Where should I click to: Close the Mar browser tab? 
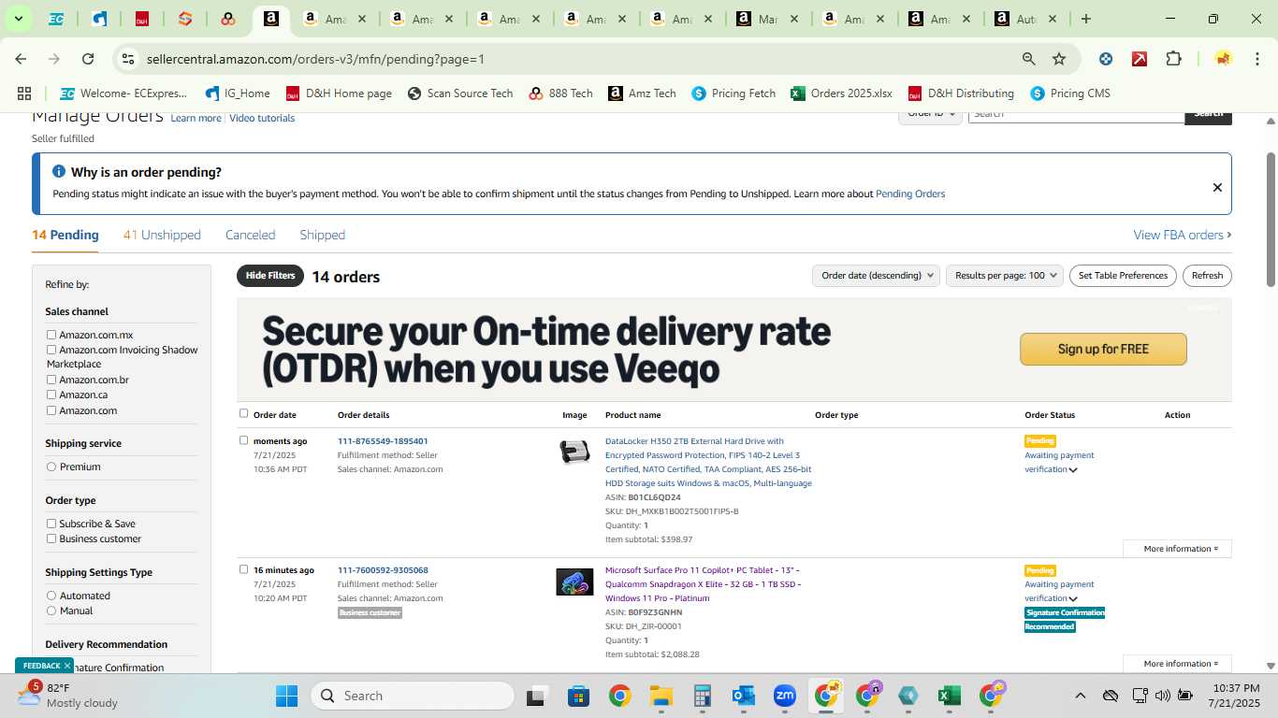pyautogui.click(x=794, y=19)
